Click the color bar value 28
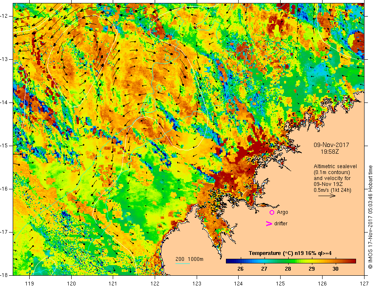 (x=288, y=269)
